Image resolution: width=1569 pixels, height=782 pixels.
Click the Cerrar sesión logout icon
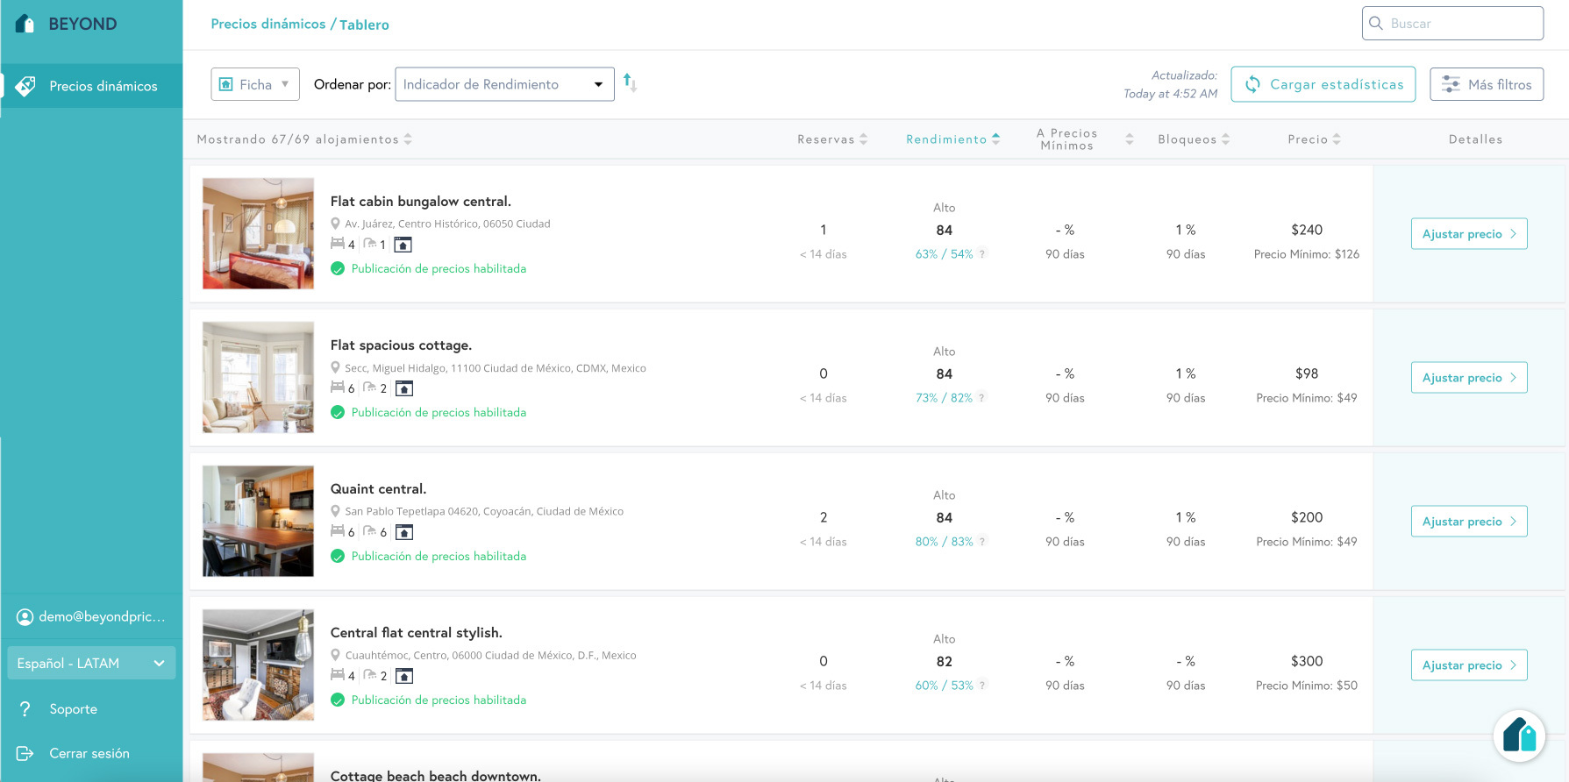click(25, 753)
